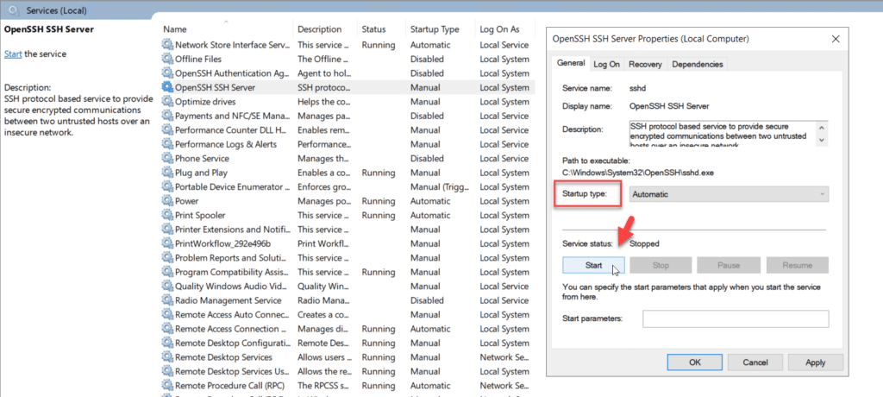
Task: Click gear icon of Remote Access Auto Connection
Action: (x=167, y=315)
